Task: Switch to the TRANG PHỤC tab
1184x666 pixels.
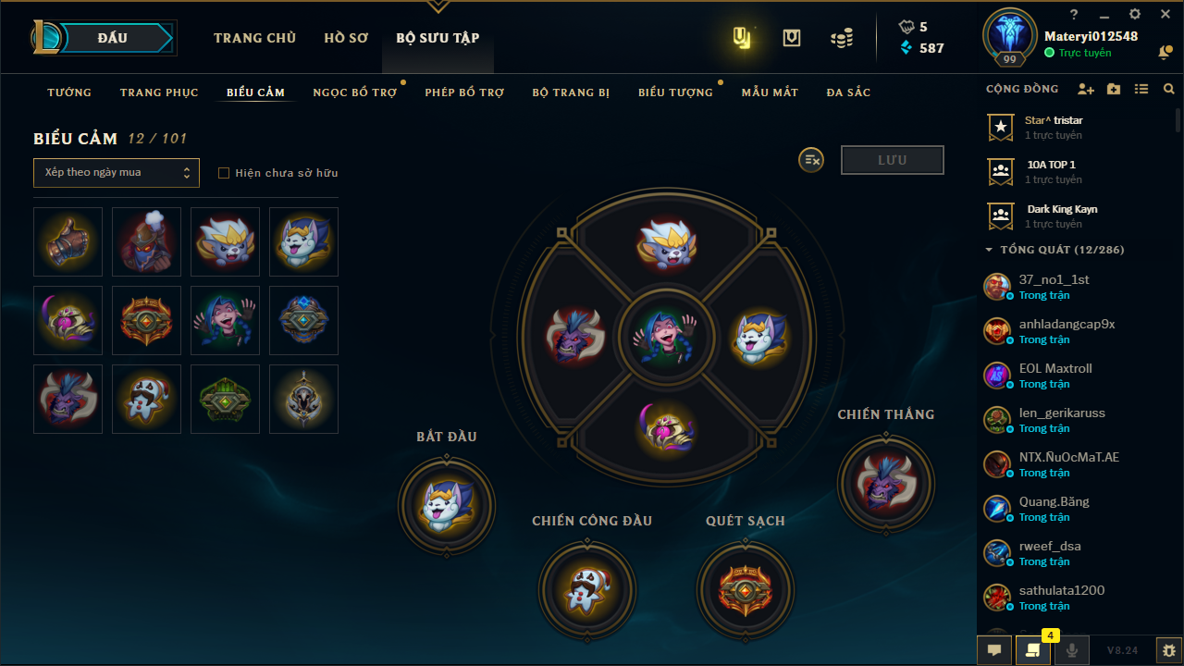Action: [x=159, y=92]
